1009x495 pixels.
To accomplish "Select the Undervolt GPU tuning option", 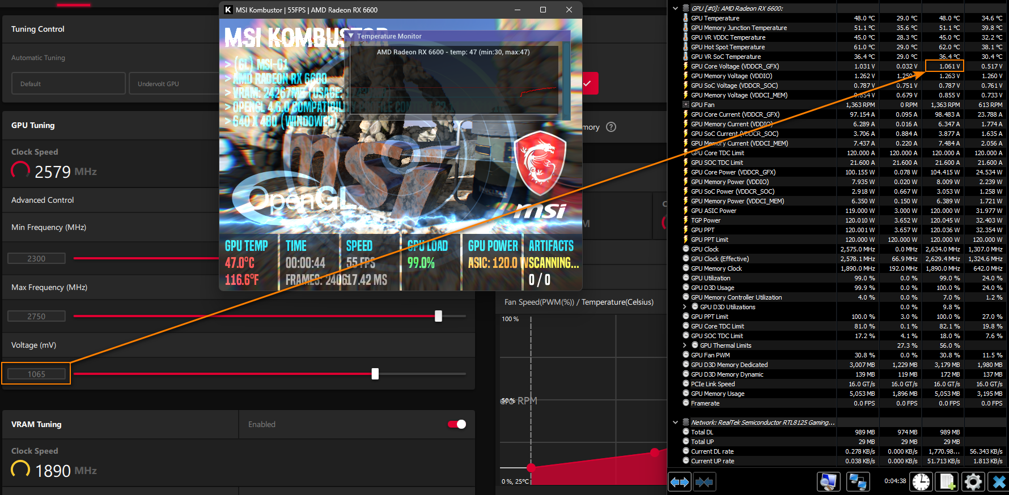I will click(174, 83).
